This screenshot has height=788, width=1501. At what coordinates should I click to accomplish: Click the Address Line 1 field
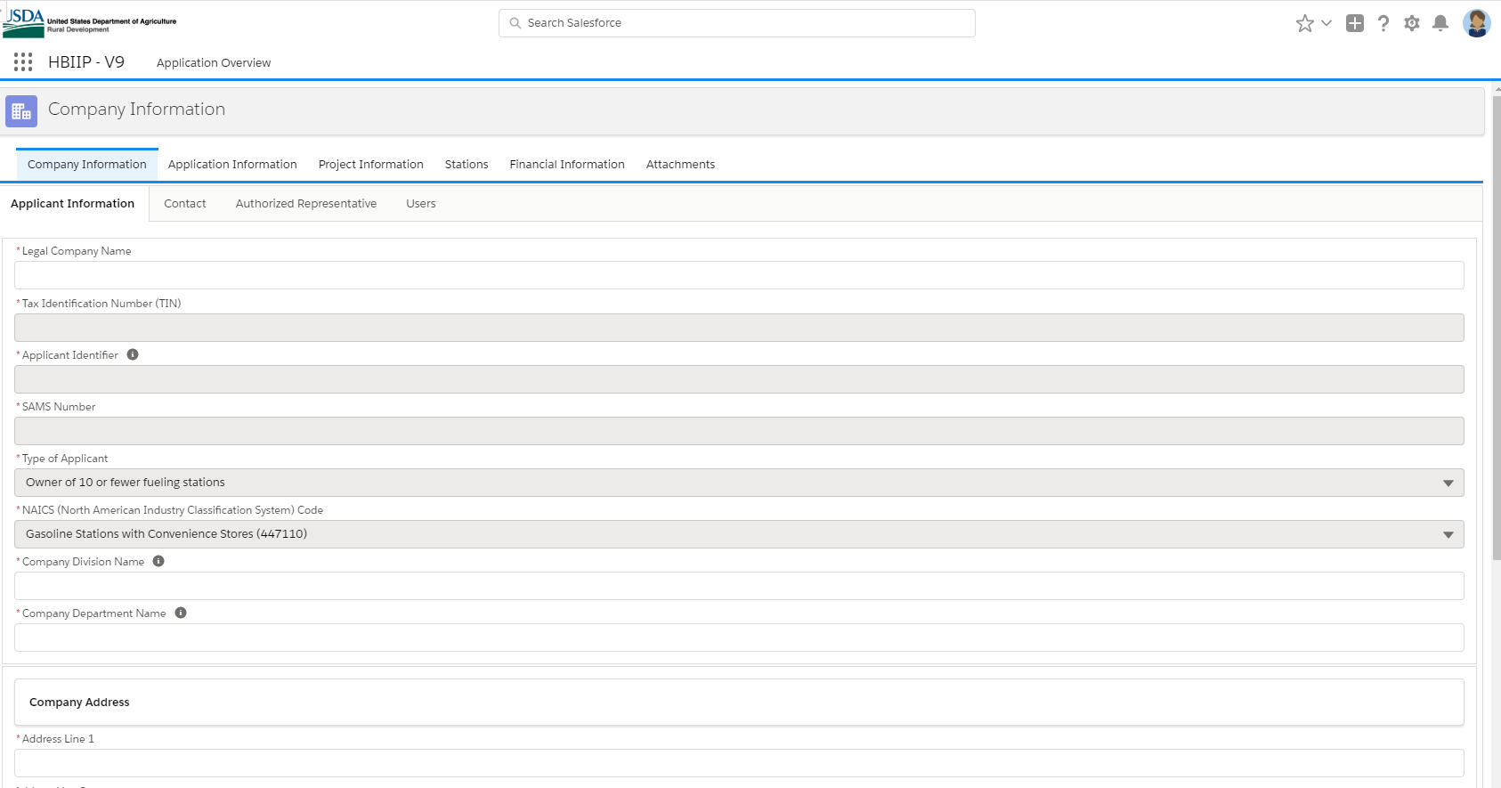739,763
